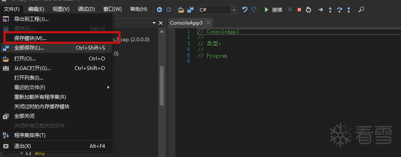Close the assembly explorer panel
Viewport: 401px width, 157px height.
pos(161,22)
